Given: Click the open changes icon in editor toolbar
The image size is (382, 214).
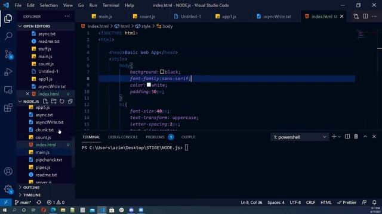Looking at the screenshot, I should tap(356, 16).
